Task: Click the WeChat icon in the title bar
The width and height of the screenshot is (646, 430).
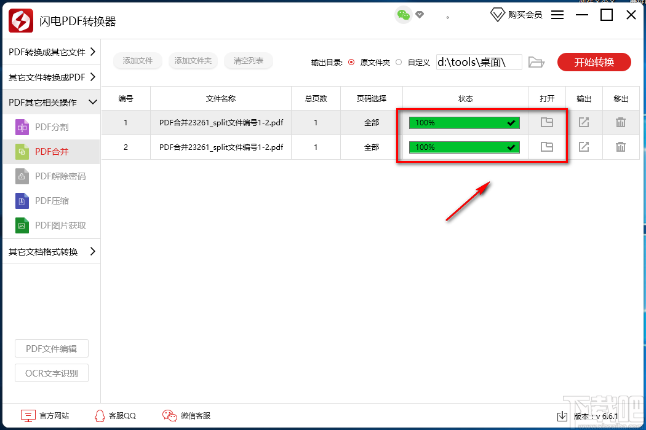Action: 404,14
